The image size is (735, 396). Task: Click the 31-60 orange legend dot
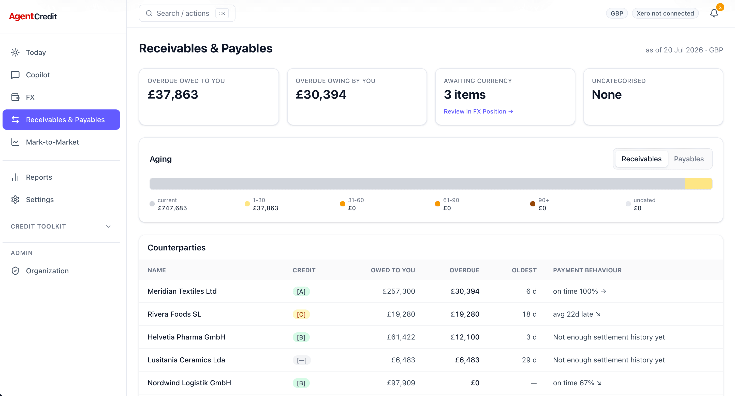click(342, 204)
